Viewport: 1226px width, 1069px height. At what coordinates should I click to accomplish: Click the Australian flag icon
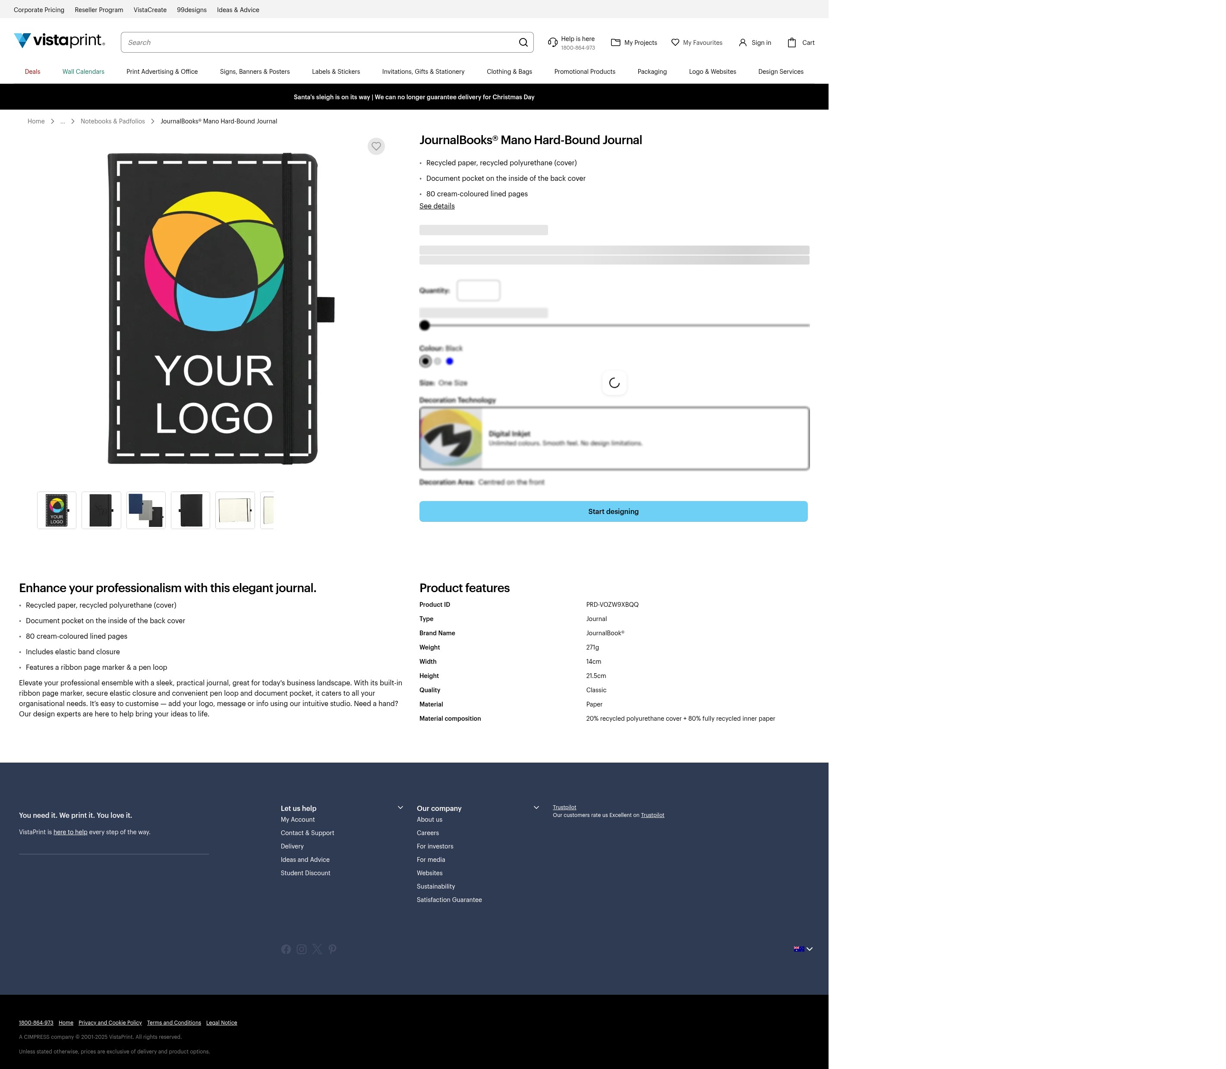799,949
